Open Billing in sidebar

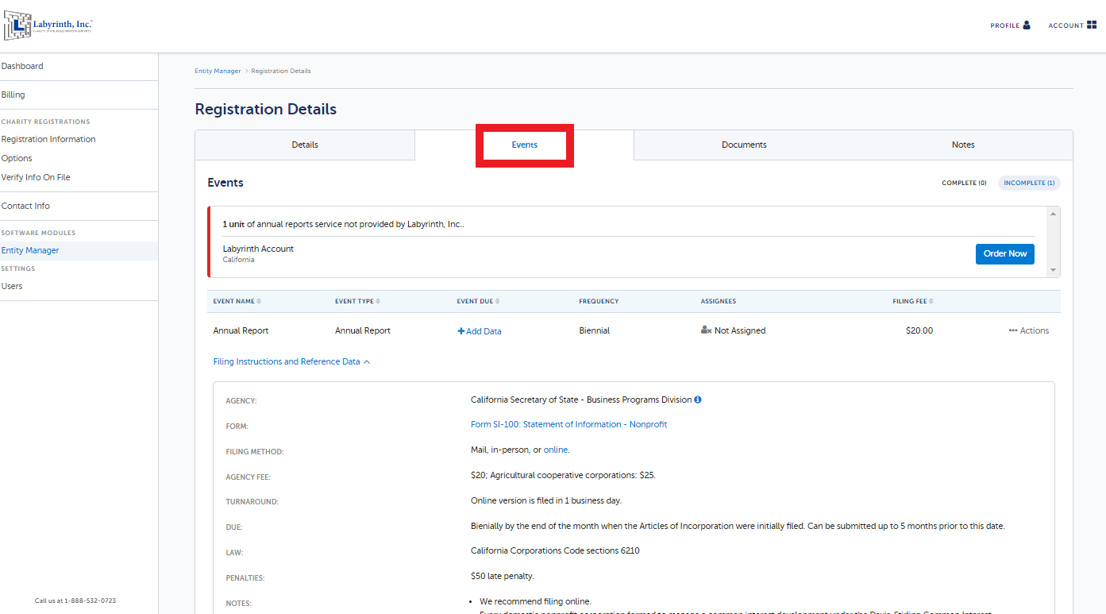tap(13, 95)
